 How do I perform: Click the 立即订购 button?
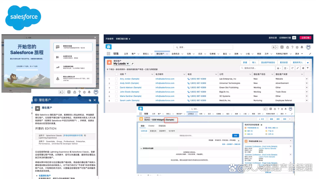point(305,38)
